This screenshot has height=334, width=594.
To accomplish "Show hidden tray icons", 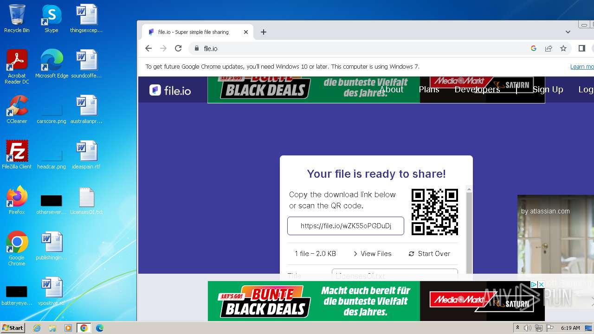I will pos(517,328).
